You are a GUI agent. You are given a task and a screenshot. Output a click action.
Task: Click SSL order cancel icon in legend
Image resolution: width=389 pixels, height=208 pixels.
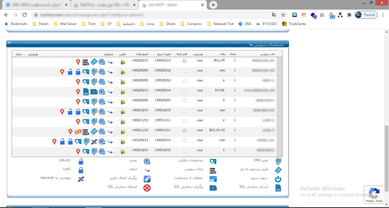click(x=147, y=188)
